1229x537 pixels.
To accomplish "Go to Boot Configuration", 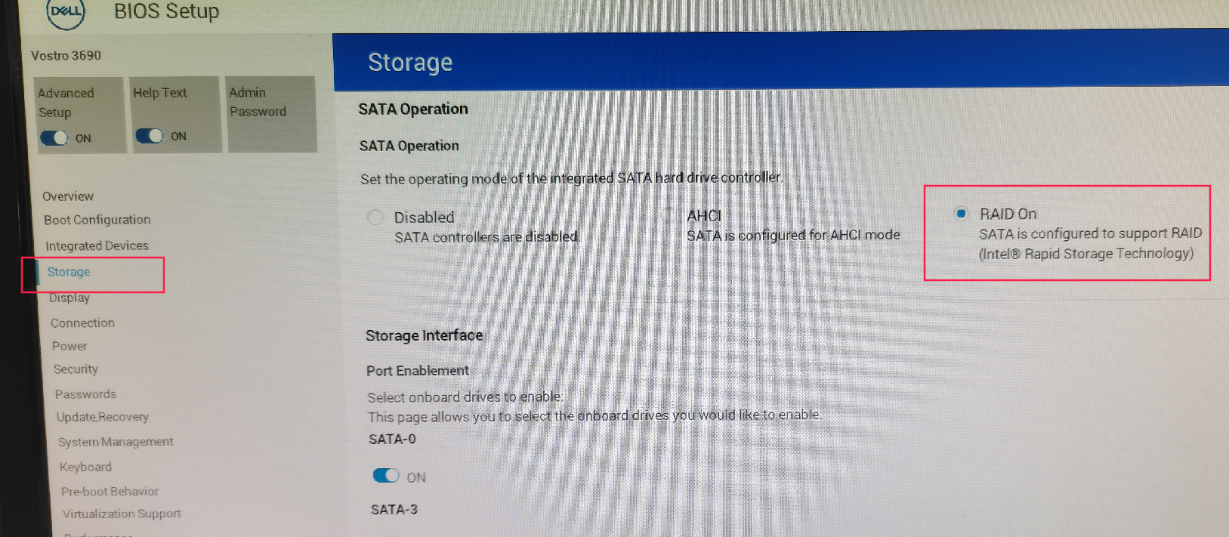I will (97, 220).
